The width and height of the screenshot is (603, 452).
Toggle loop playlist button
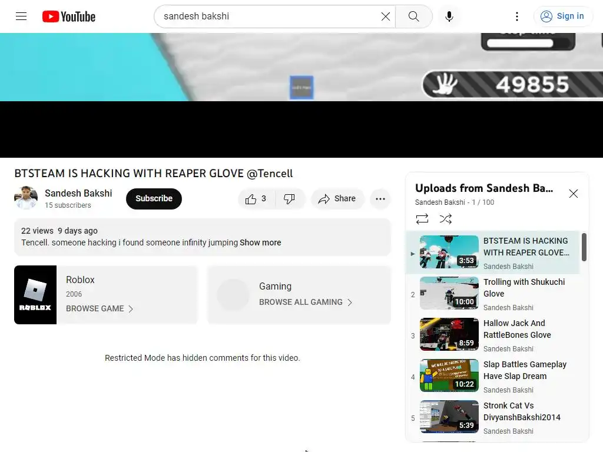point(422,219)
